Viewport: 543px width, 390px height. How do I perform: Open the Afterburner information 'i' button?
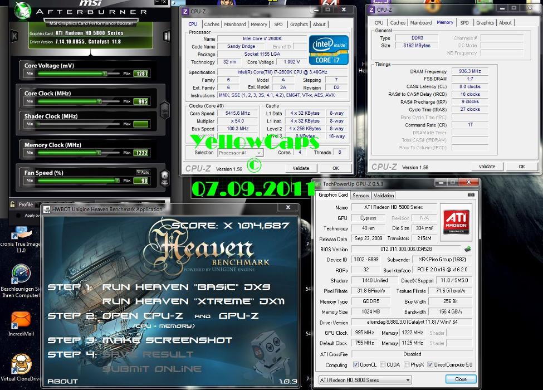pos(167,36)
